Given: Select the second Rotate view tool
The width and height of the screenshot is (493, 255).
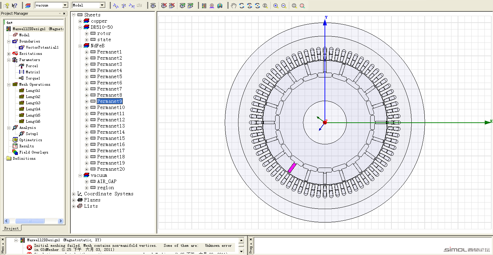Looking at the screenshot, I should click(249, 5).
